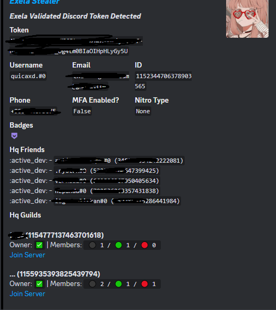Click the green online circle in first guild
Screen dimensions: 276x310
click(118, 245)
